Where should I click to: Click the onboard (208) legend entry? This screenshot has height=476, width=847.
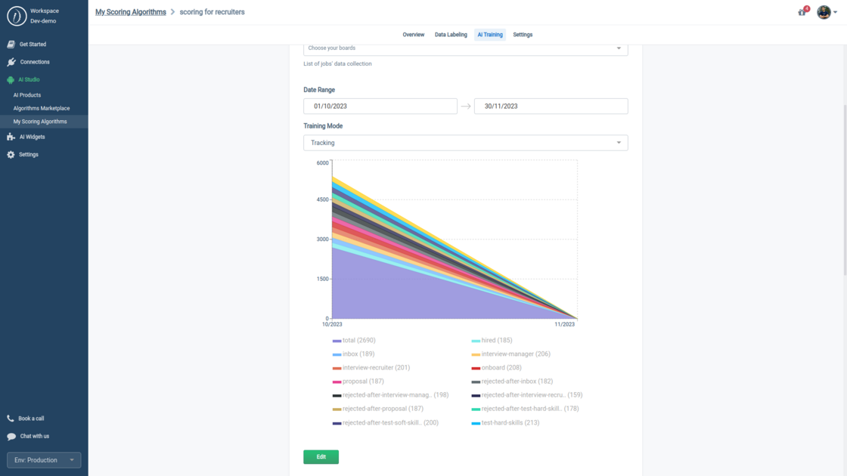(496, 368)
